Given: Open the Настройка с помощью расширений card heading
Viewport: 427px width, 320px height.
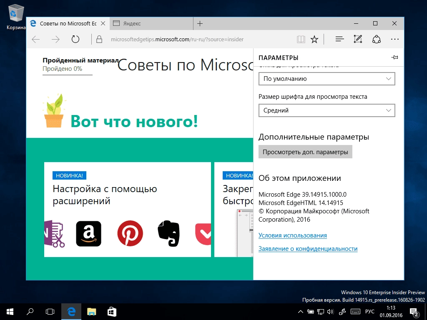Looking at the screenshot, I should (105, 195).
